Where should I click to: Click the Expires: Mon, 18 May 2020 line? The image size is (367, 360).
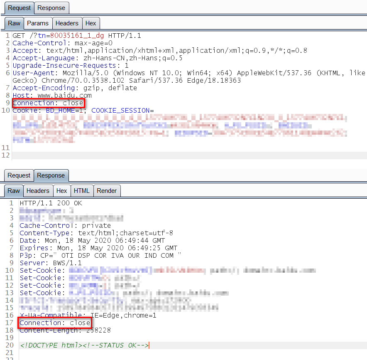[98, 248]
